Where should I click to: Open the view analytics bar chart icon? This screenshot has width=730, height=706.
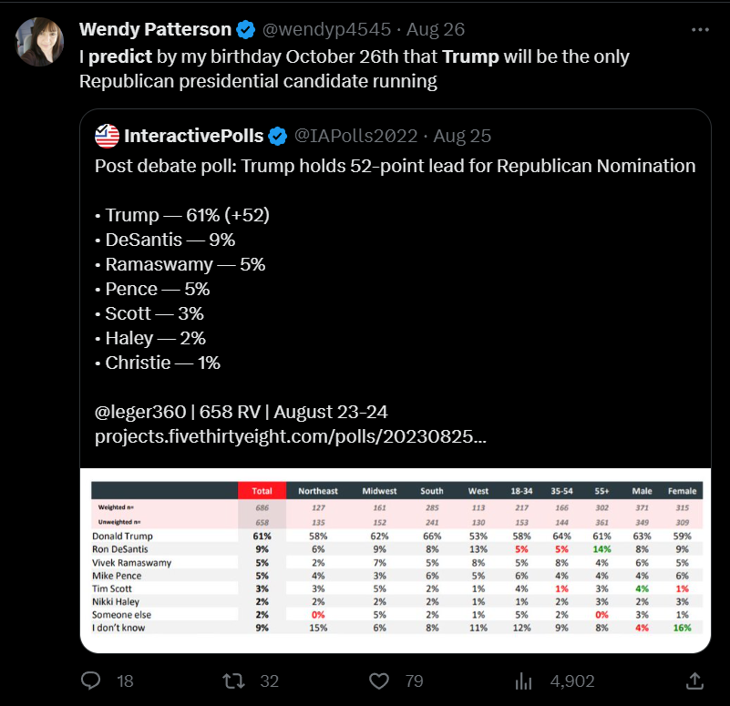[x=524, y=681]
